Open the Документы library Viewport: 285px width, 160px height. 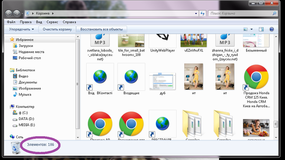(28, 82)
